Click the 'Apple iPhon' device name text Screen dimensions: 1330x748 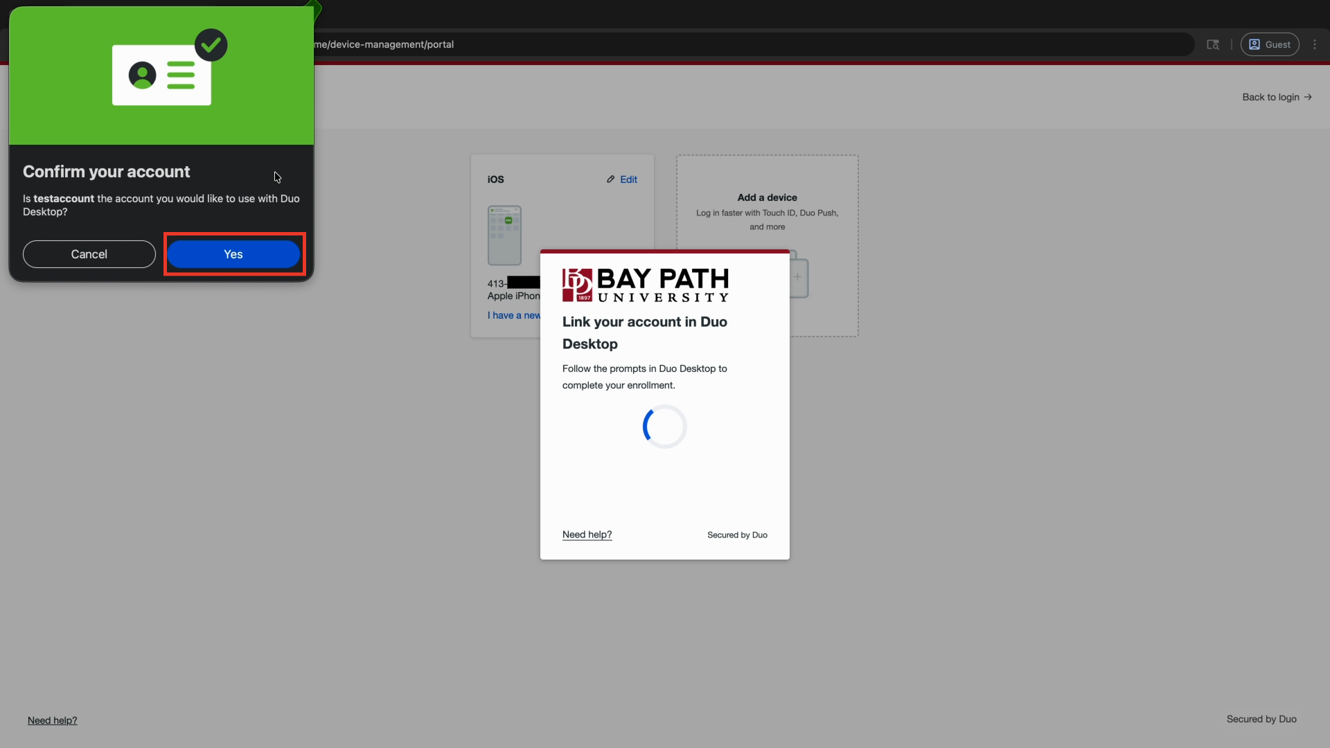pos(513,296)
